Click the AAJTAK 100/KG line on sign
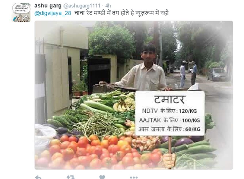 coord(169,120)
